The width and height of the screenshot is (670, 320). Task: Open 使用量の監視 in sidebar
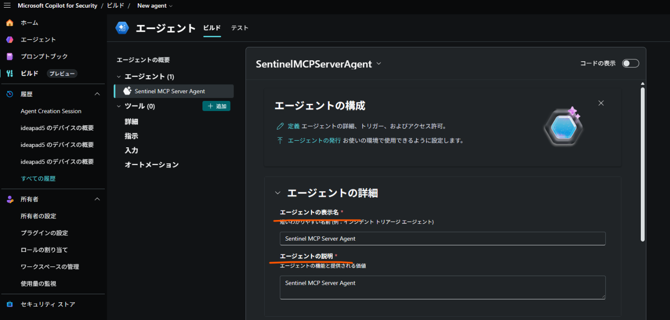[x=38, y=284]
